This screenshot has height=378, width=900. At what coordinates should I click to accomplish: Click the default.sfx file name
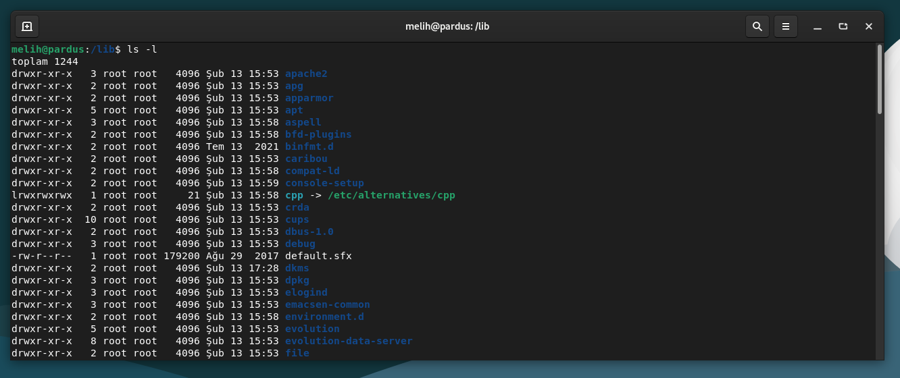318,256
